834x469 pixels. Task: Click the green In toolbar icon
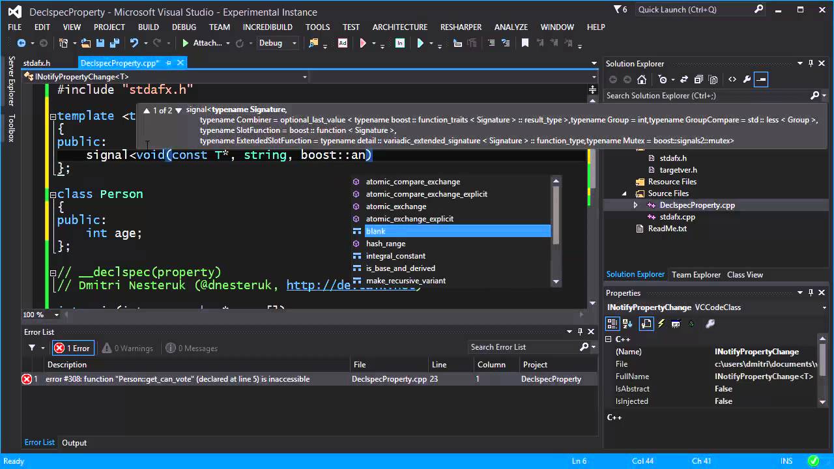click(400, 43)
